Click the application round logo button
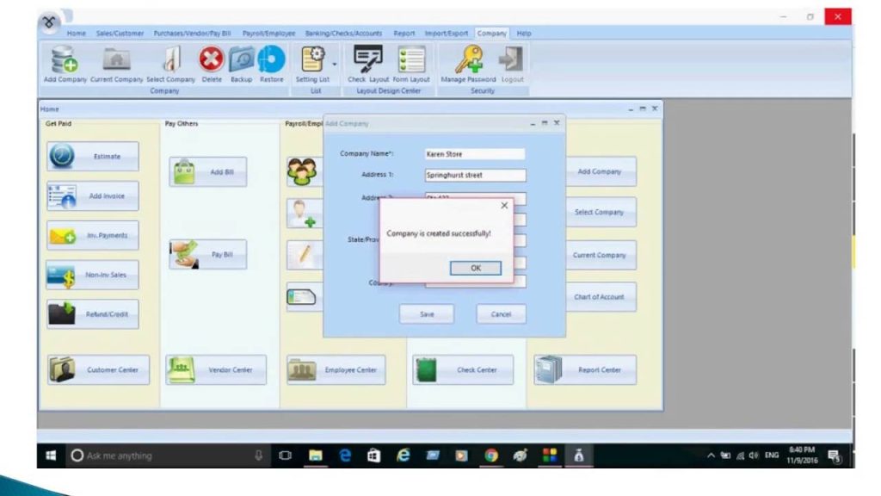The height and width of the screenshot is (496, 881). pyautogui.click(x=49, y=22)
